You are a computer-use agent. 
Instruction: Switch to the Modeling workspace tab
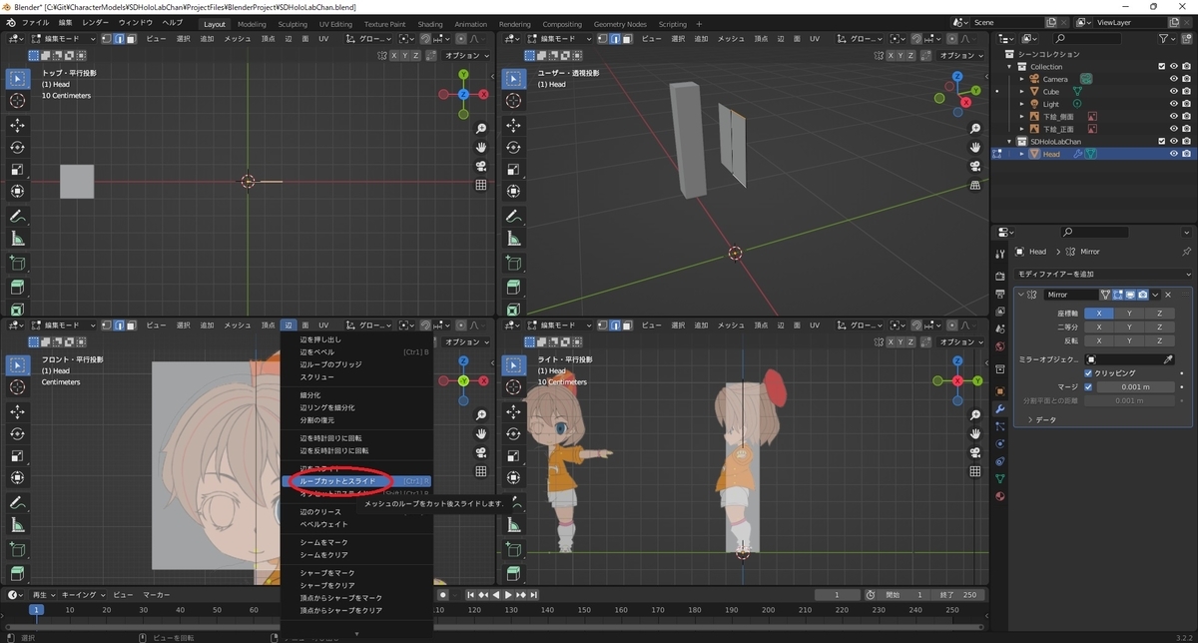(x=252, y=24)
